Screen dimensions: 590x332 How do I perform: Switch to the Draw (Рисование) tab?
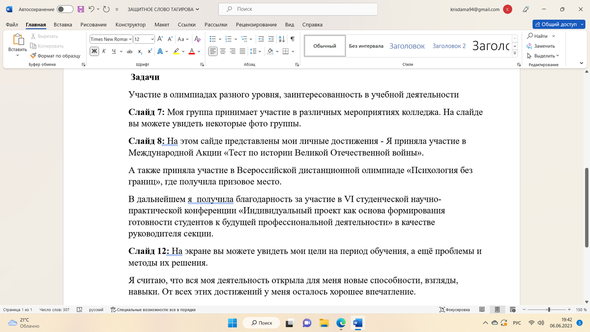click(x=94, y=25)
